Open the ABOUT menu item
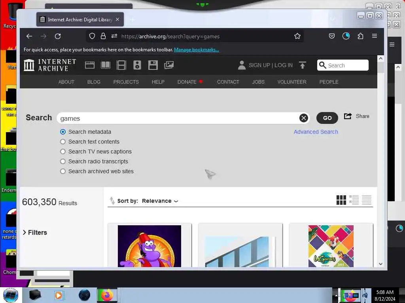The width and height of the screenshot is (405, 303). pos(66,82)
